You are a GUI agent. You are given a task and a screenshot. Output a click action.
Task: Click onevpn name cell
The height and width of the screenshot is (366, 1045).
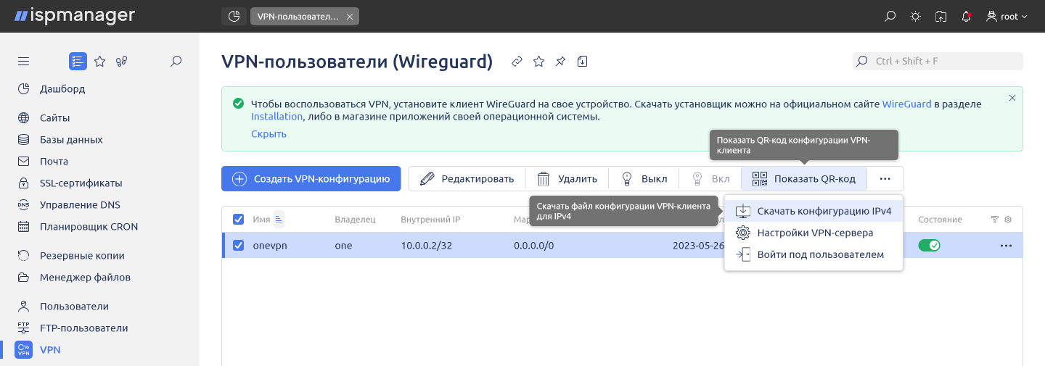[270, 245]
